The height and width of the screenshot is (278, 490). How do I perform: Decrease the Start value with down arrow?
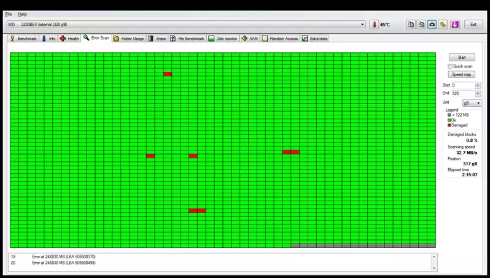(478, 87)
